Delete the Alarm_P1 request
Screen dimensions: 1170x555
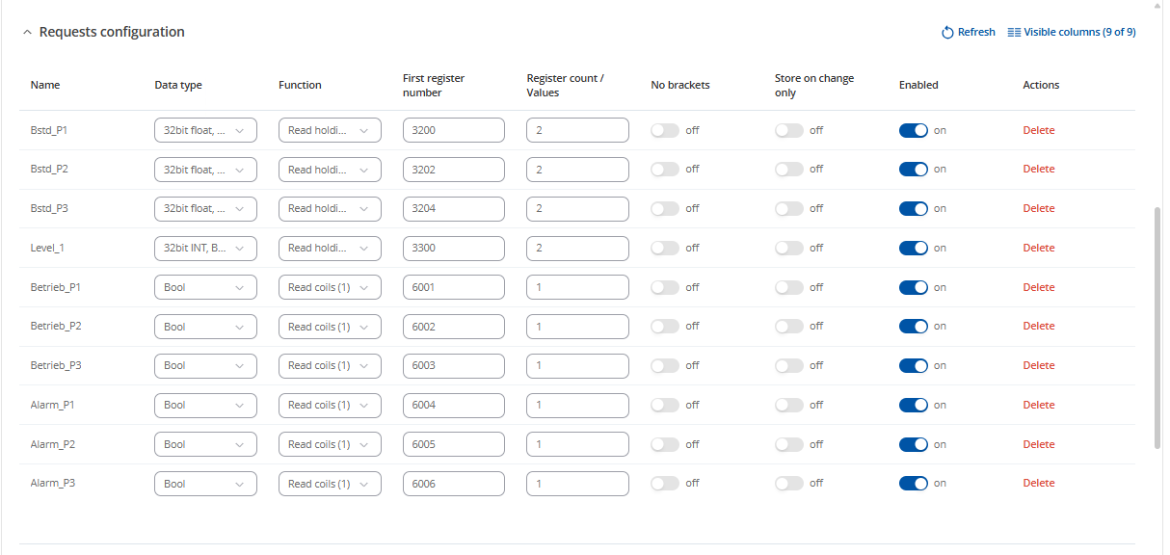[1039, 405]
